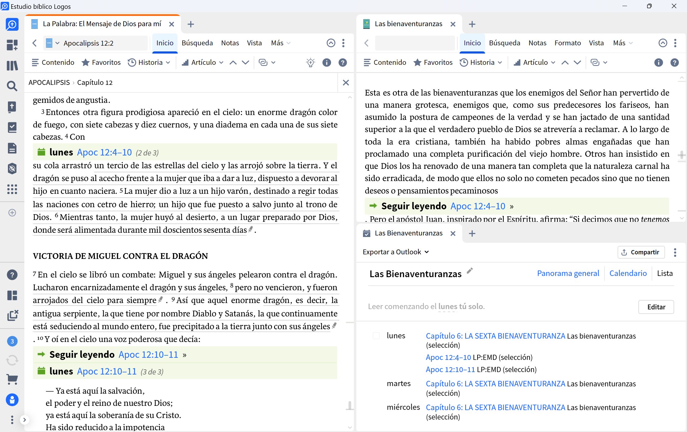Expand the sidebar with the chevron arrow
The image size is (687, 432).
point(24,420)
